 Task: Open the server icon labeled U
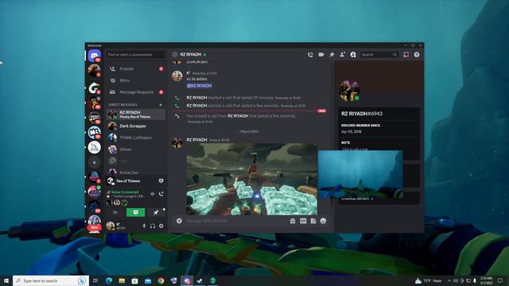[95, 162]
